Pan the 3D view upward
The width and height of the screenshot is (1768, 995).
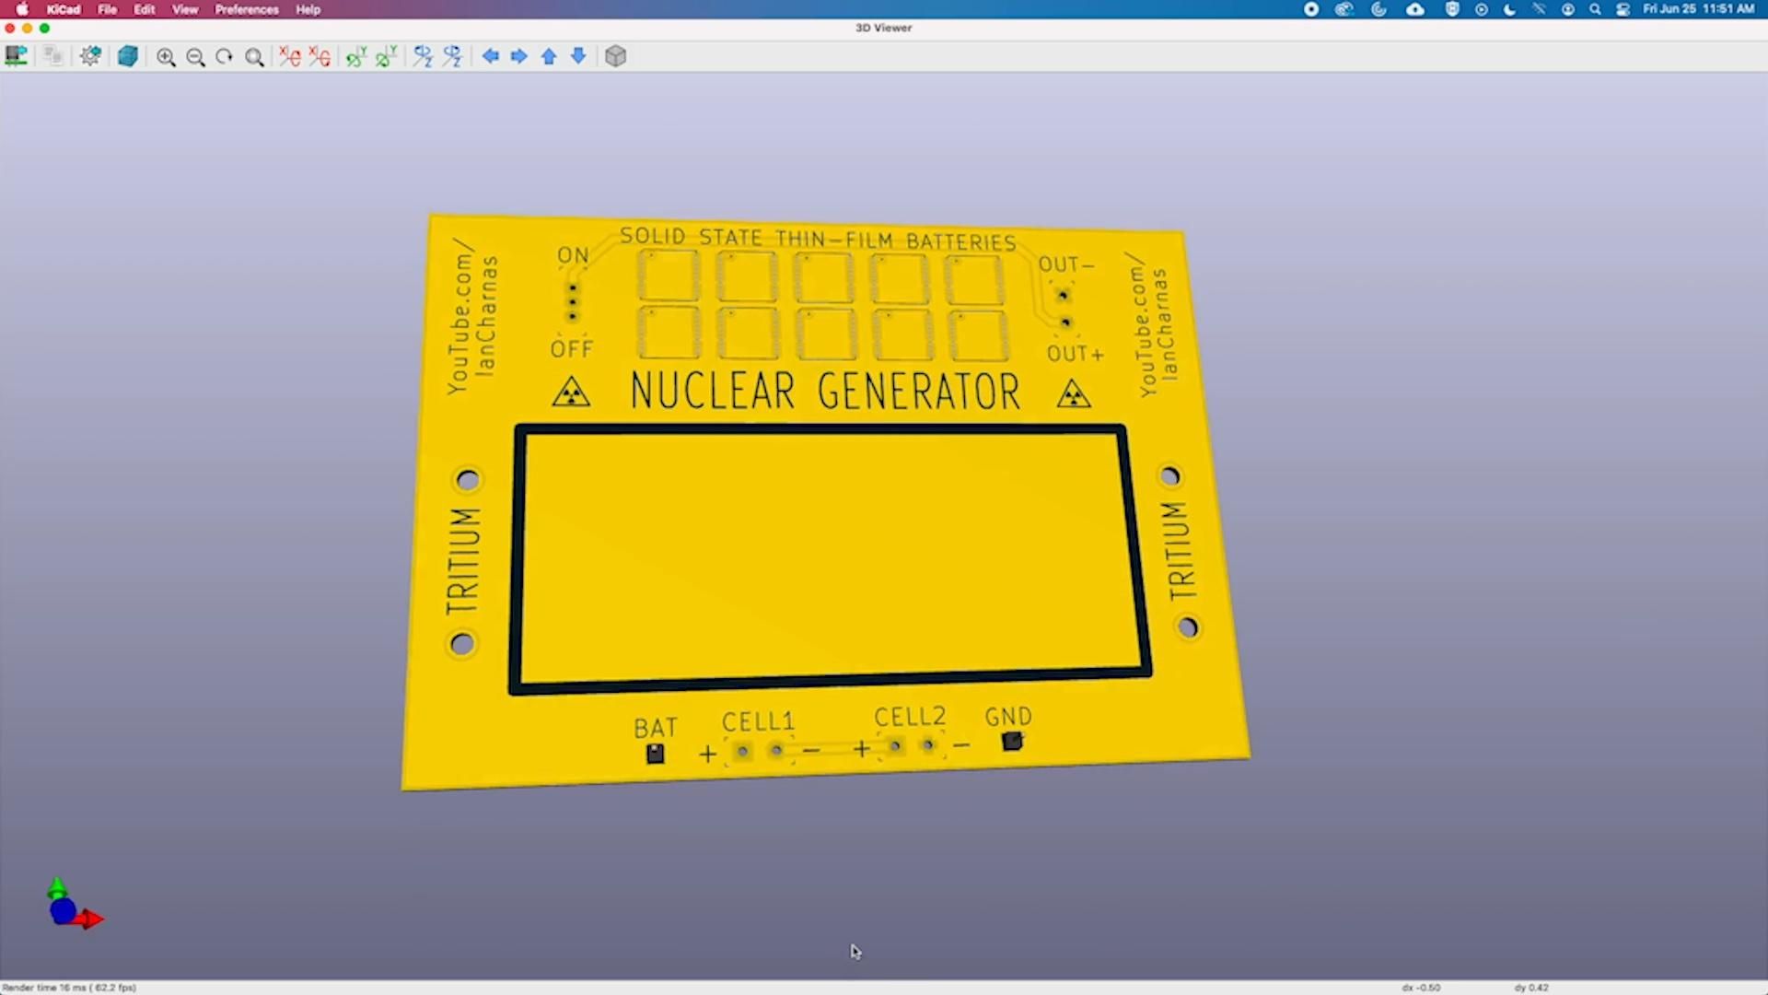pos(548,56)
